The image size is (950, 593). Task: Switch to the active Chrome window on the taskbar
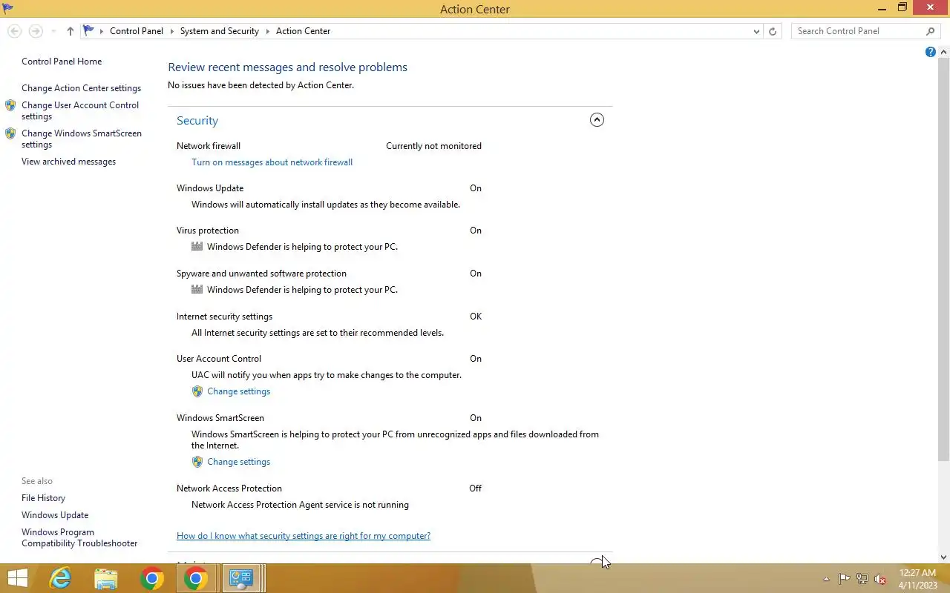click(x=196, y=578)
